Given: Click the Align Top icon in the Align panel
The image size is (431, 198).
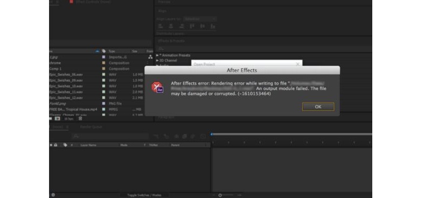Looking at the screenshot, I should coord(192,26).
